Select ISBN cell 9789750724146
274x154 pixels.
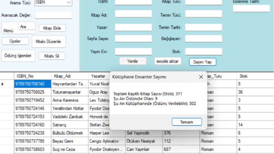coord(33,108)
